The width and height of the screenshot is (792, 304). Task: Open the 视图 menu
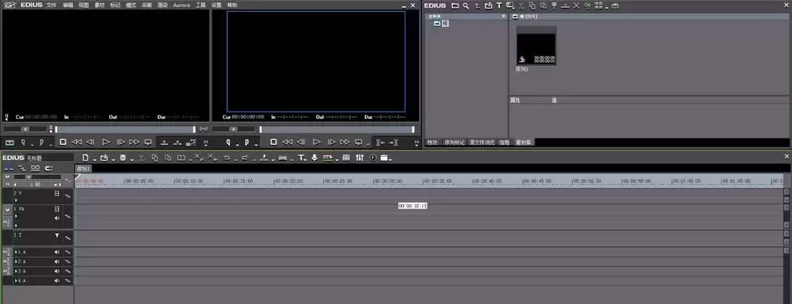click(84, 5)
